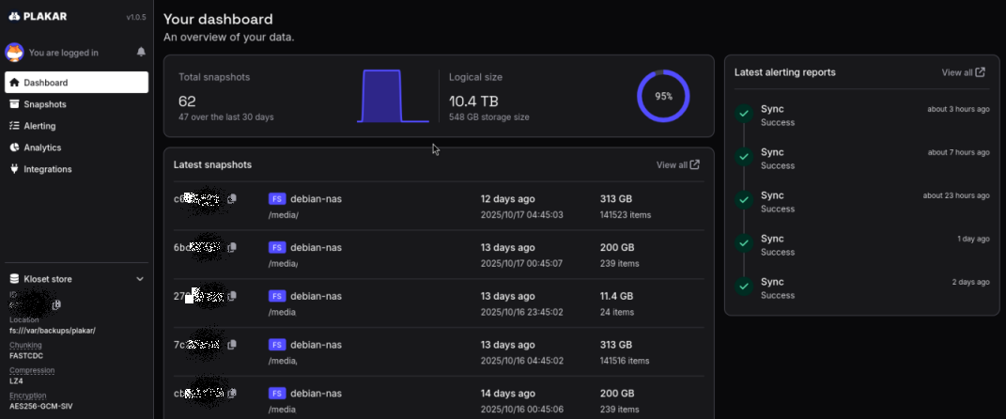Open the Alerting section
The image size is (1006, 419).
point(39,126)
